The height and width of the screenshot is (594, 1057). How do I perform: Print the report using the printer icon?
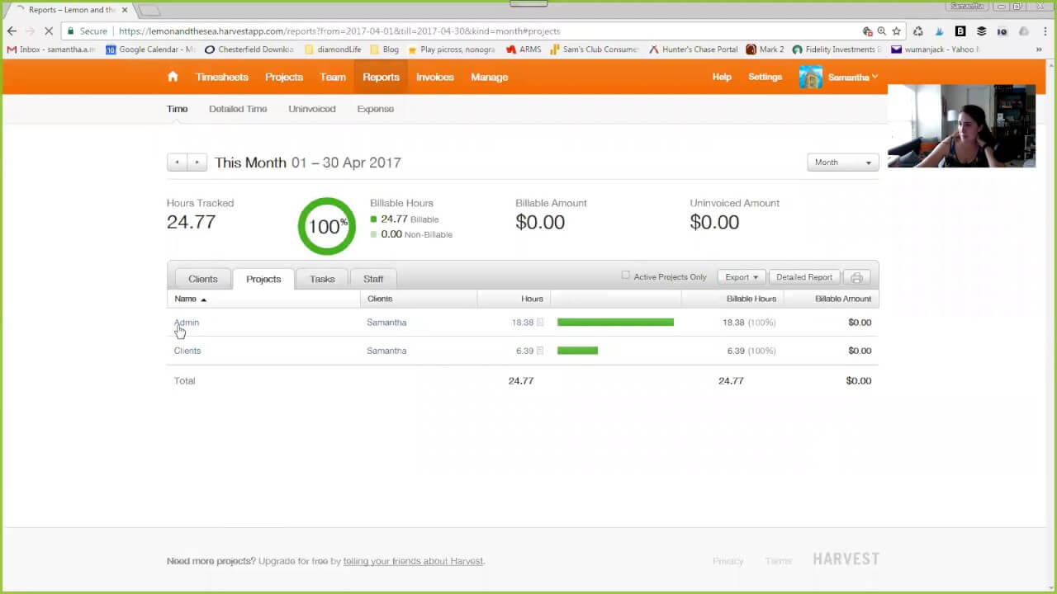click(x=856, y=277)
